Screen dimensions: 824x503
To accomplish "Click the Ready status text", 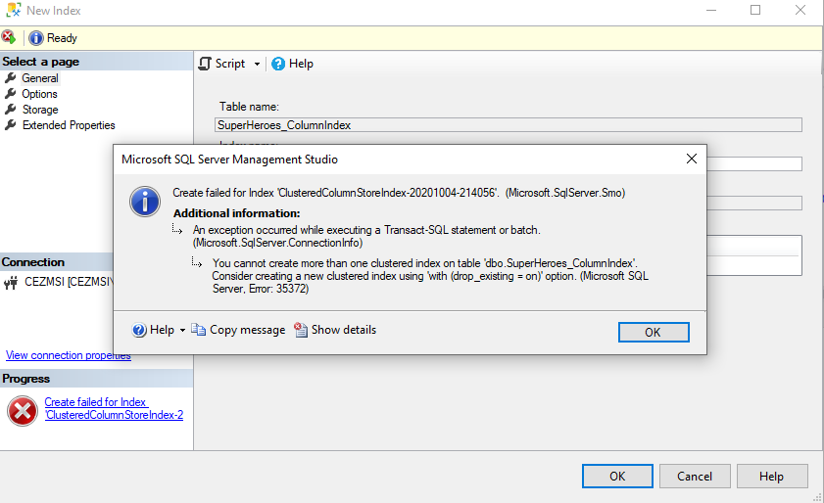I will click(x=62, y=38).
